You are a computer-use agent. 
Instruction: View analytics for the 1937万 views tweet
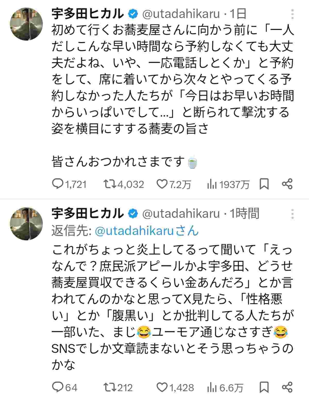pos(212,184)
